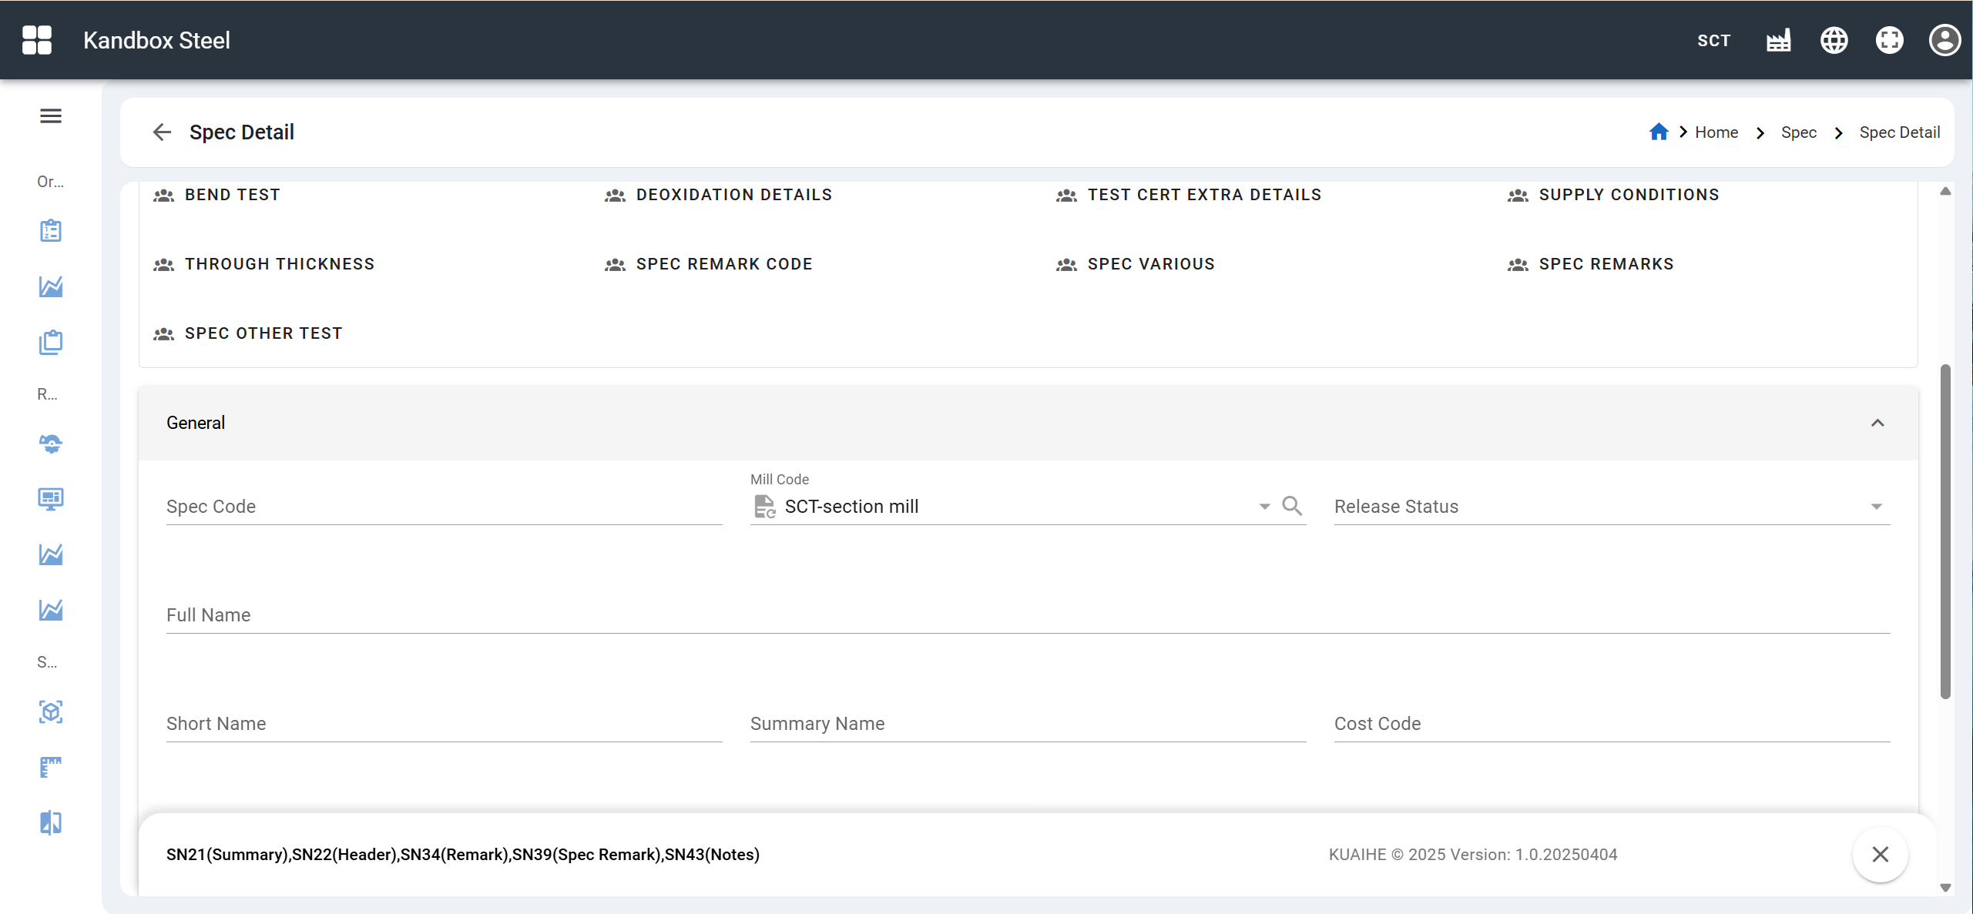Collapse the General section chevron
The width and height of the screenshot is (1973, 914).
click(x=1877, y=423)
